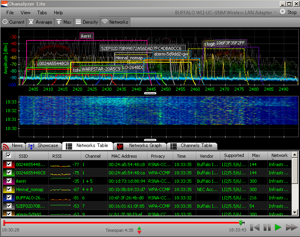Click the Chanalyzer Lite logo icon
This screenshot has height=237, width=300.
tap(4, 4)
